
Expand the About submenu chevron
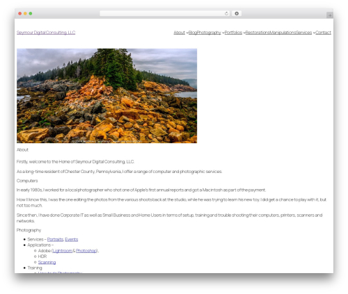[x=187, y=33]
